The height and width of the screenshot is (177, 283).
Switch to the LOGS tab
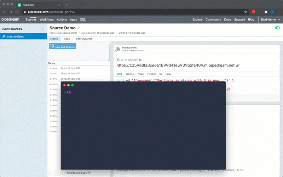pyautogui.click(x=67, y=39)
